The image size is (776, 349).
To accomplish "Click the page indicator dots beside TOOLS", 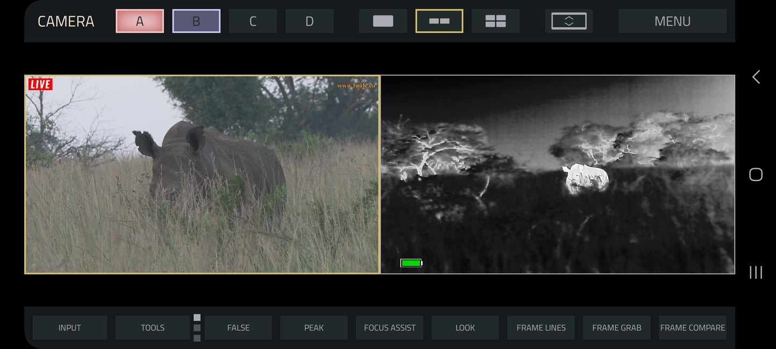I will click(x=197, y=328).
